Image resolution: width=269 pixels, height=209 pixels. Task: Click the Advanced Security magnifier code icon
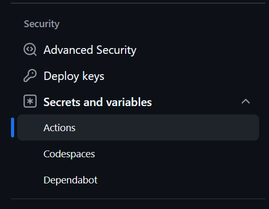(30, 50)
